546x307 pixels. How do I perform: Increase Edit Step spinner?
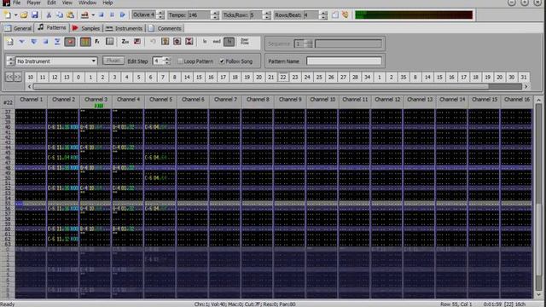pyautogui.click(x=167, y=59)
